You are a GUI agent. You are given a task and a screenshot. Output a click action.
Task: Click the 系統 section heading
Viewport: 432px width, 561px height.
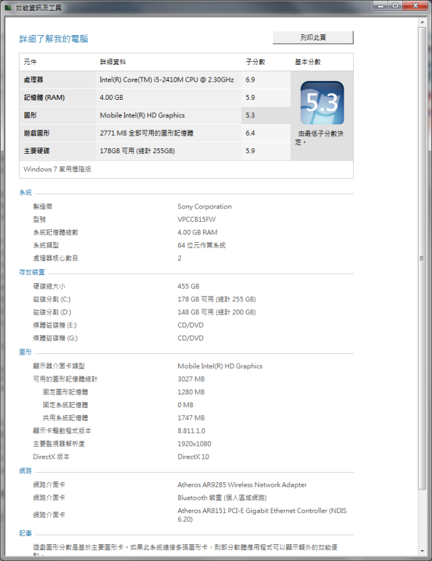tap(26, 192)
